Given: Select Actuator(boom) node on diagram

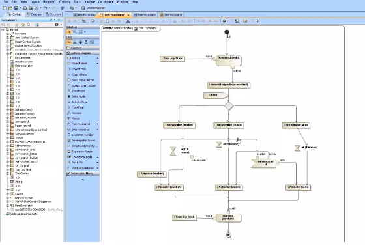Looking at the screenshot, I should coord(229,187).
